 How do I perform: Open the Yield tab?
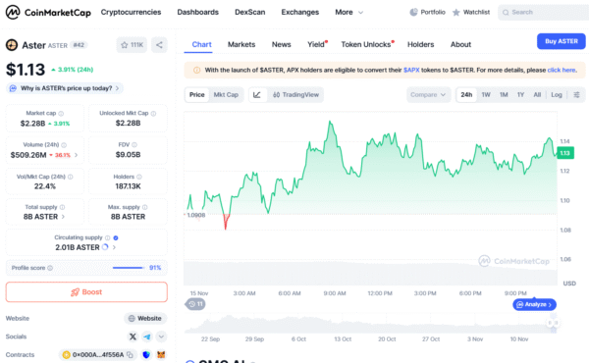(317, 45)
